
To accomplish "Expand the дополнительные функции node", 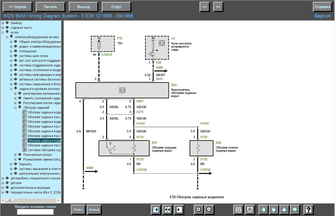I will [x=3, y=188].
